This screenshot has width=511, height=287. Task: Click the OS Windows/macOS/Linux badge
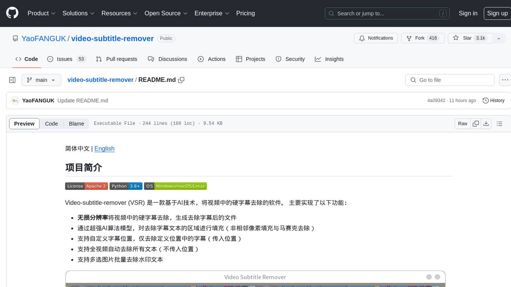[175, 186]
